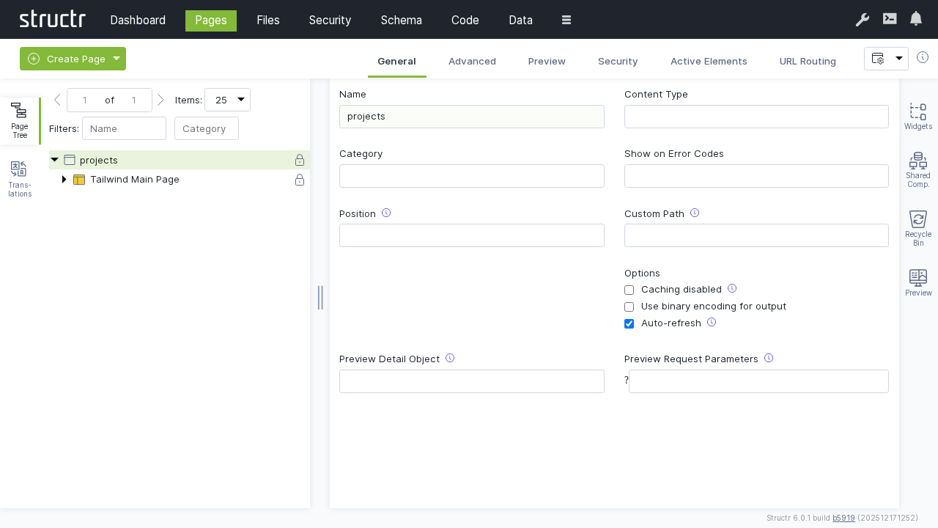
Task: Open the Schema menu item
Action: (x=401, y=21)
